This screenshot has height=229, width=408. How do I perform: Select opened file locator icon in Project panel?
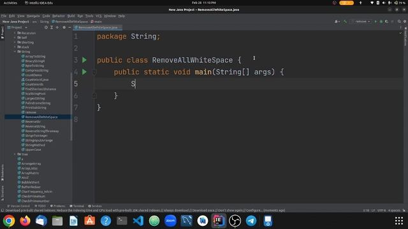[x=46, y=27]
